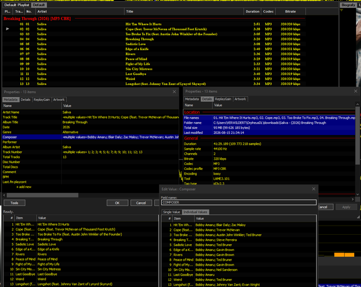Select the 'Track Number' metadata row
The image size is (361, 287).
click(90, 152)
